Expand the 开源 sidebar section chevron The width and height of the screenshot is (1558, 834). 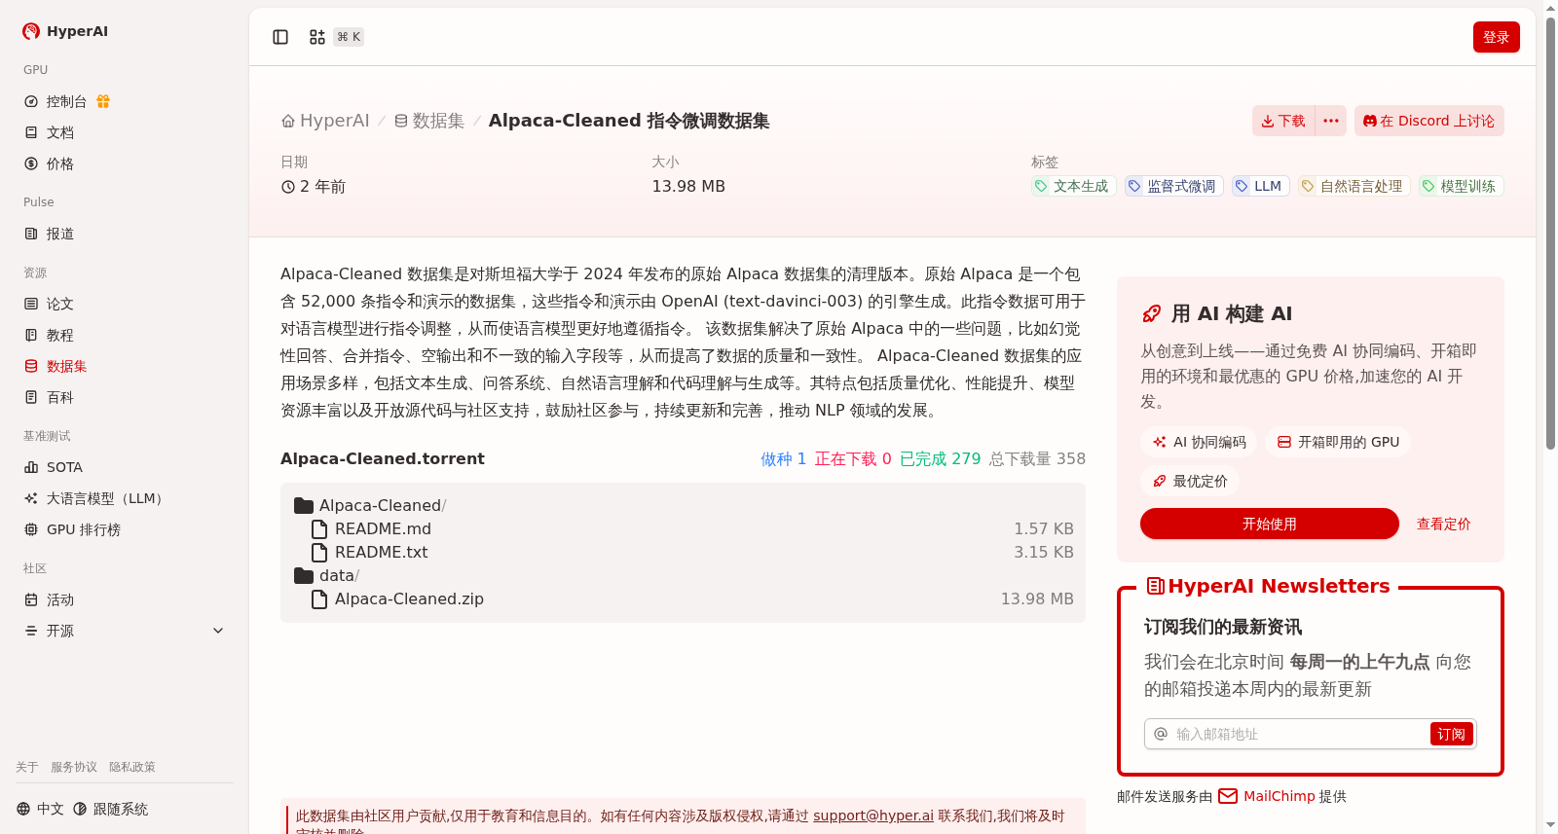218,631
